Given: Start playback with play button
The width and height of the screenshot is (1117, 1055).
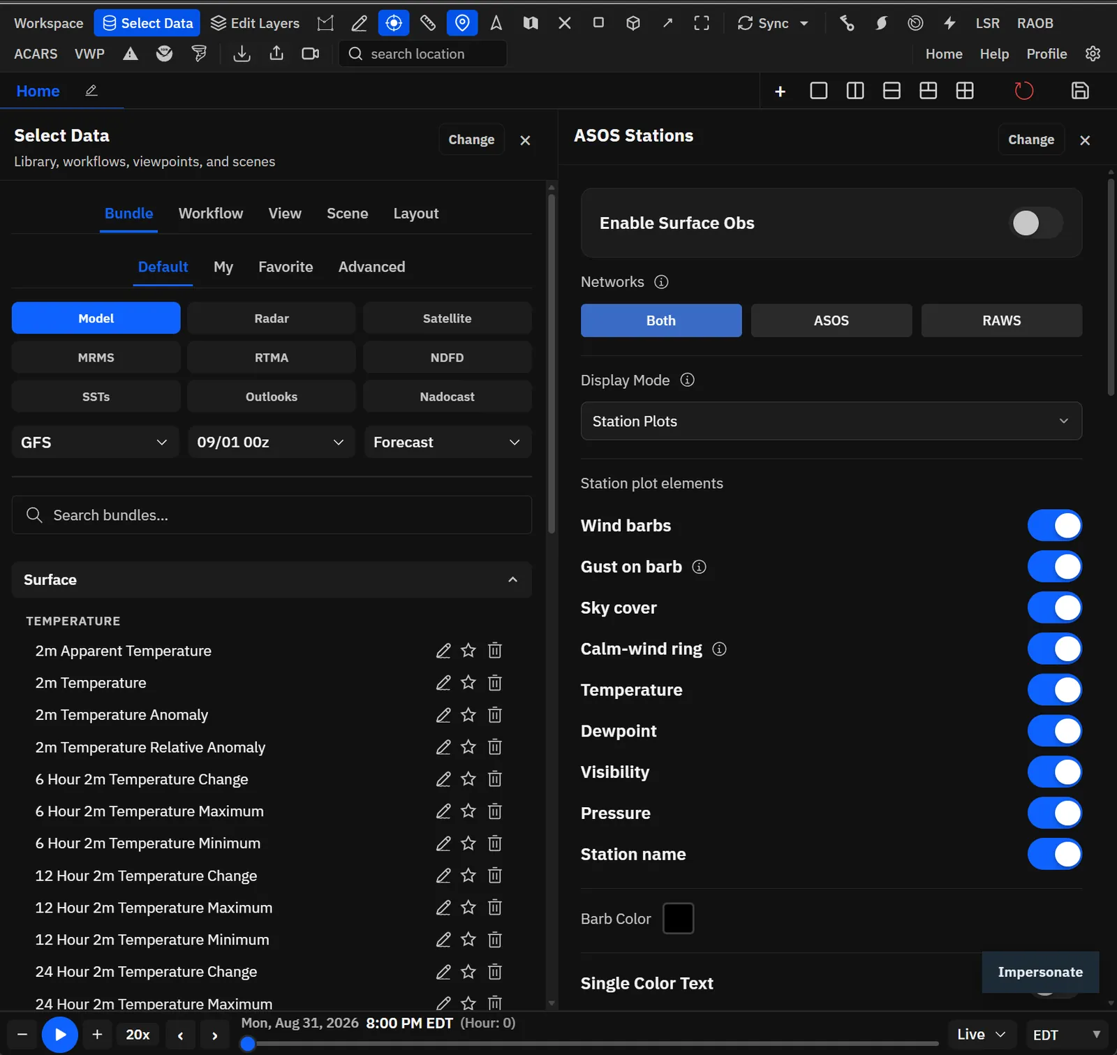Looking at the screenshot, I should tap(60, 1035).
